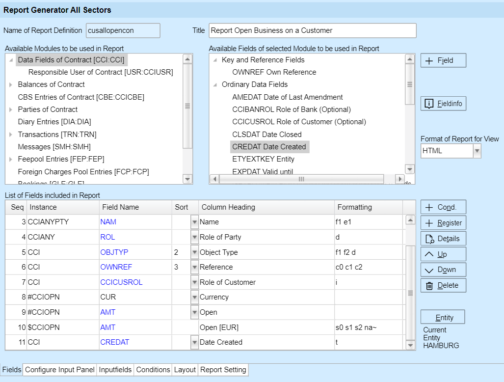Select CCICUSROL Role of Customer field
This screenshot has height=382, width=504.
click(299, 122)
